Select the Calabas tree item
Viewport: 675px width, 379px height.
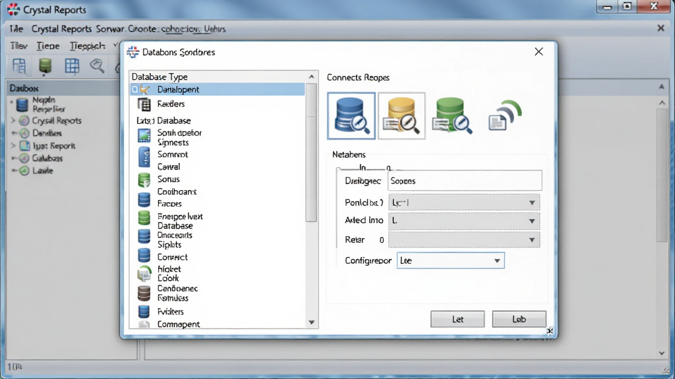[x=47, y=158]
